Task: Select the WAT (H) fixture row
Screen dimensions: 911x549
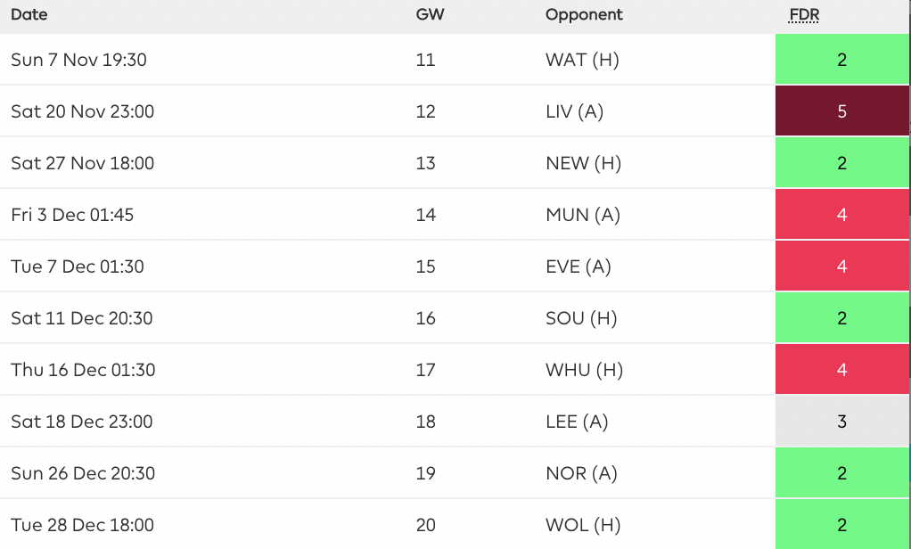Action: coord(455,59)
